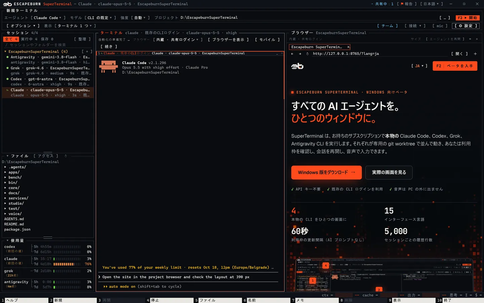
Task: Toggle browser panel width arrows icon
Action: [470, 39]
